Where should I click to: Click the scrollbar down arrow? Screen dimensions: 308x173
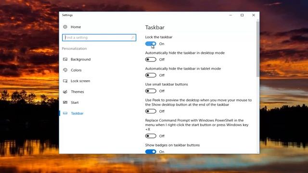point(257,152)
